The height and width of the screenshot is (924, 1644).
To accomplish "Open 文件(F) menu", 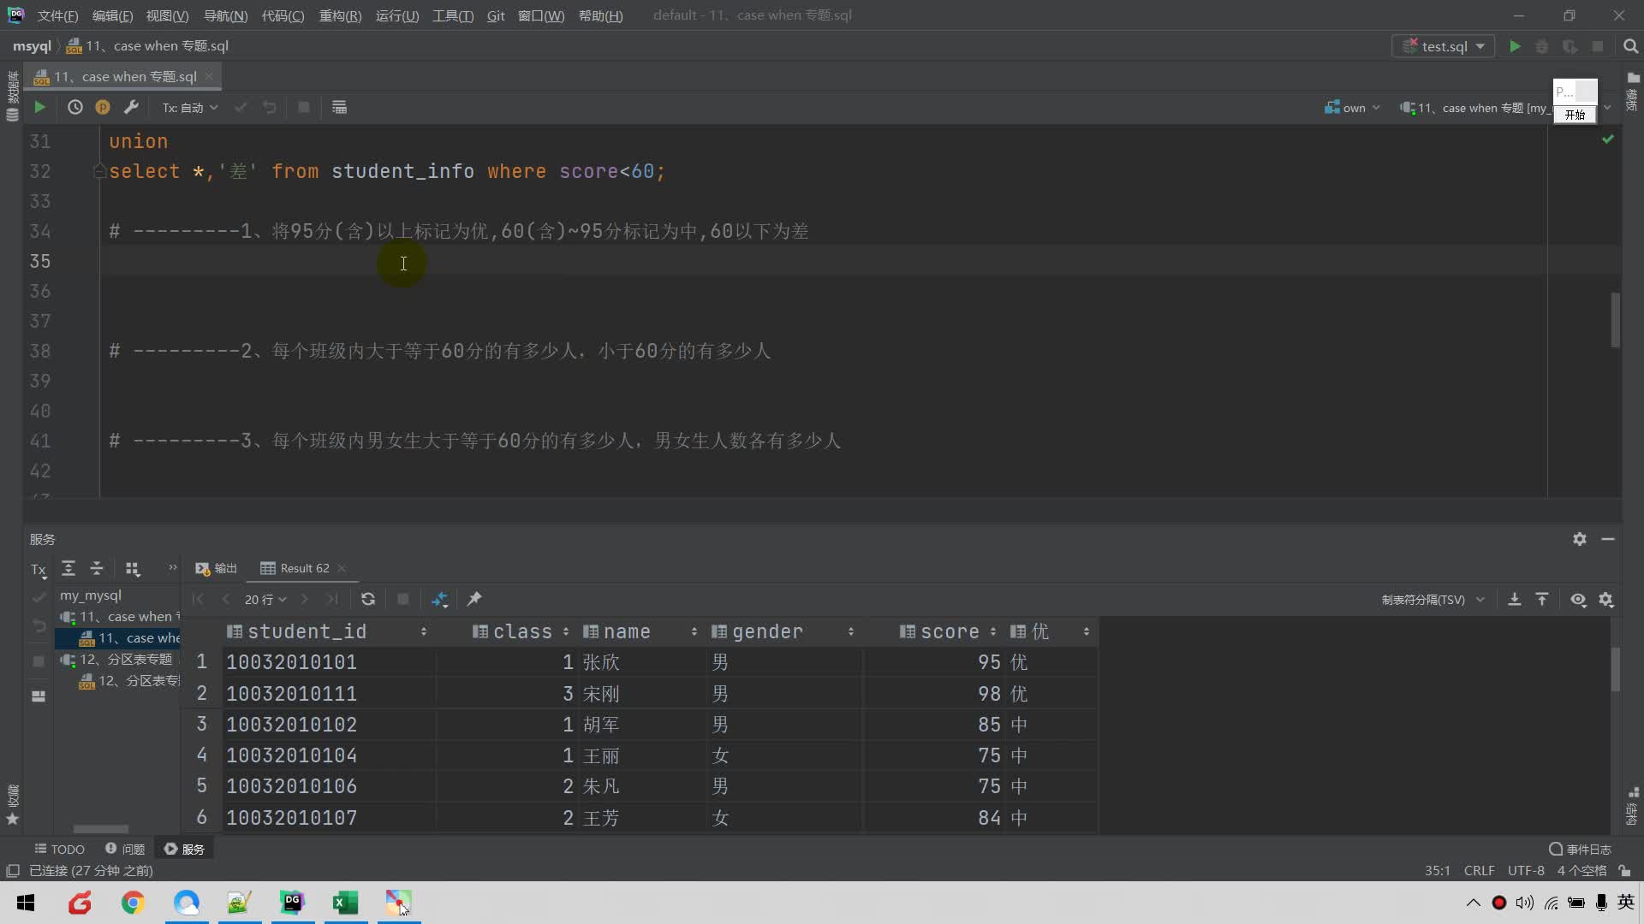I will point(57,15).
